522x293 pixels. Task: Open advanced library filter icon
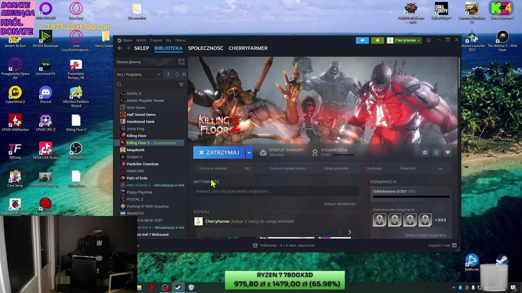click(181, 85)
